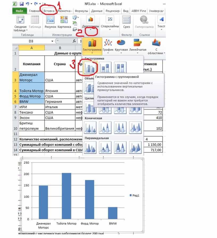Expand the Спарклайны group dropdown
The image size is (217, 238).
110,30
